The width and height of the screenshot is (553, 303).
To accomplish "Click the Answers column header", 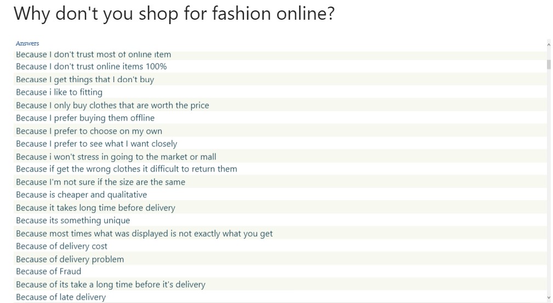I will coord(27,43).
